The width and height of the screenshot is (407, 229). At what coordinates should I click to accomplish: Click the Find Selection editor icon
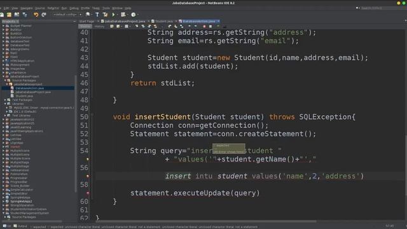[137, 26]
